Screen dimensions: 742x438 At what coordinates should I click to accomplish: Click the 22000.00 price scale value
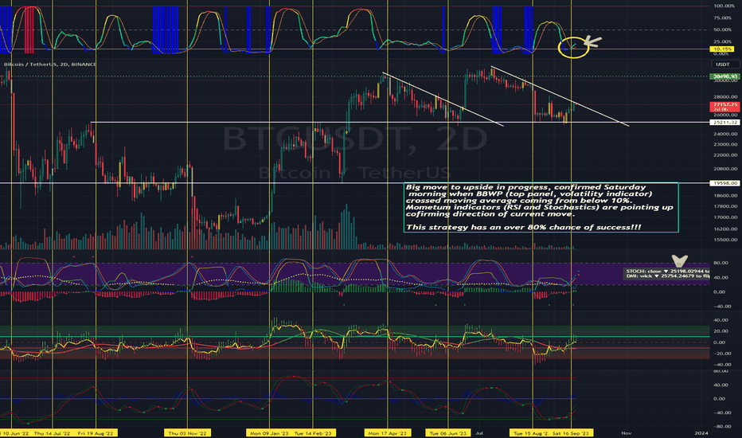[725, 155]
